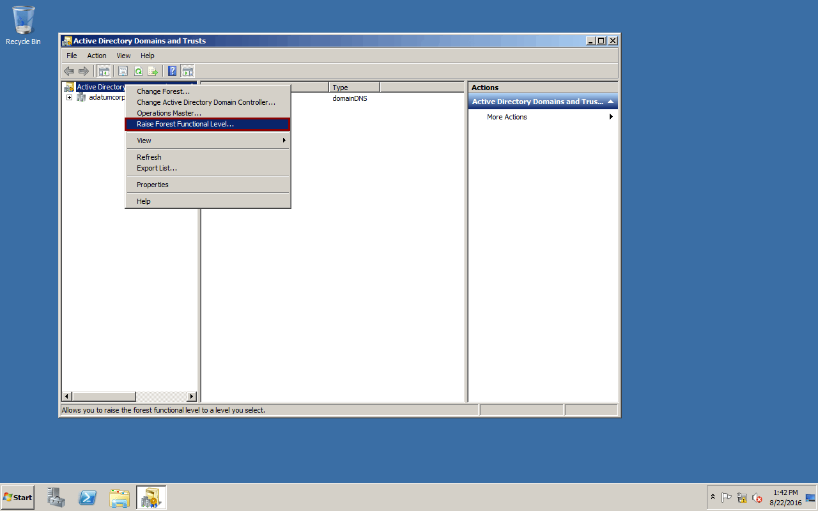The height and width of the screenshot is (511, 818).
Task: Expand the adatumcorp domain tree node
Action: tap(69, 98)
